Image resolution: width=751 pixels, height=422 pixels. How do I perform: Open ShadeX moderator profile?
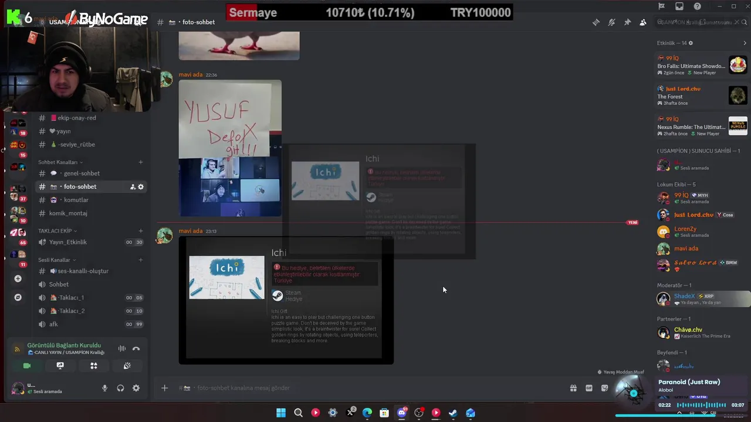[x=702, y=299]
